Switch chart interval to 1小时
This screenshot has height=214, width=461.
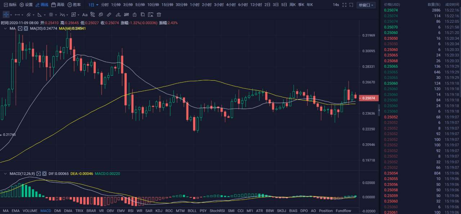pos(194,5)
